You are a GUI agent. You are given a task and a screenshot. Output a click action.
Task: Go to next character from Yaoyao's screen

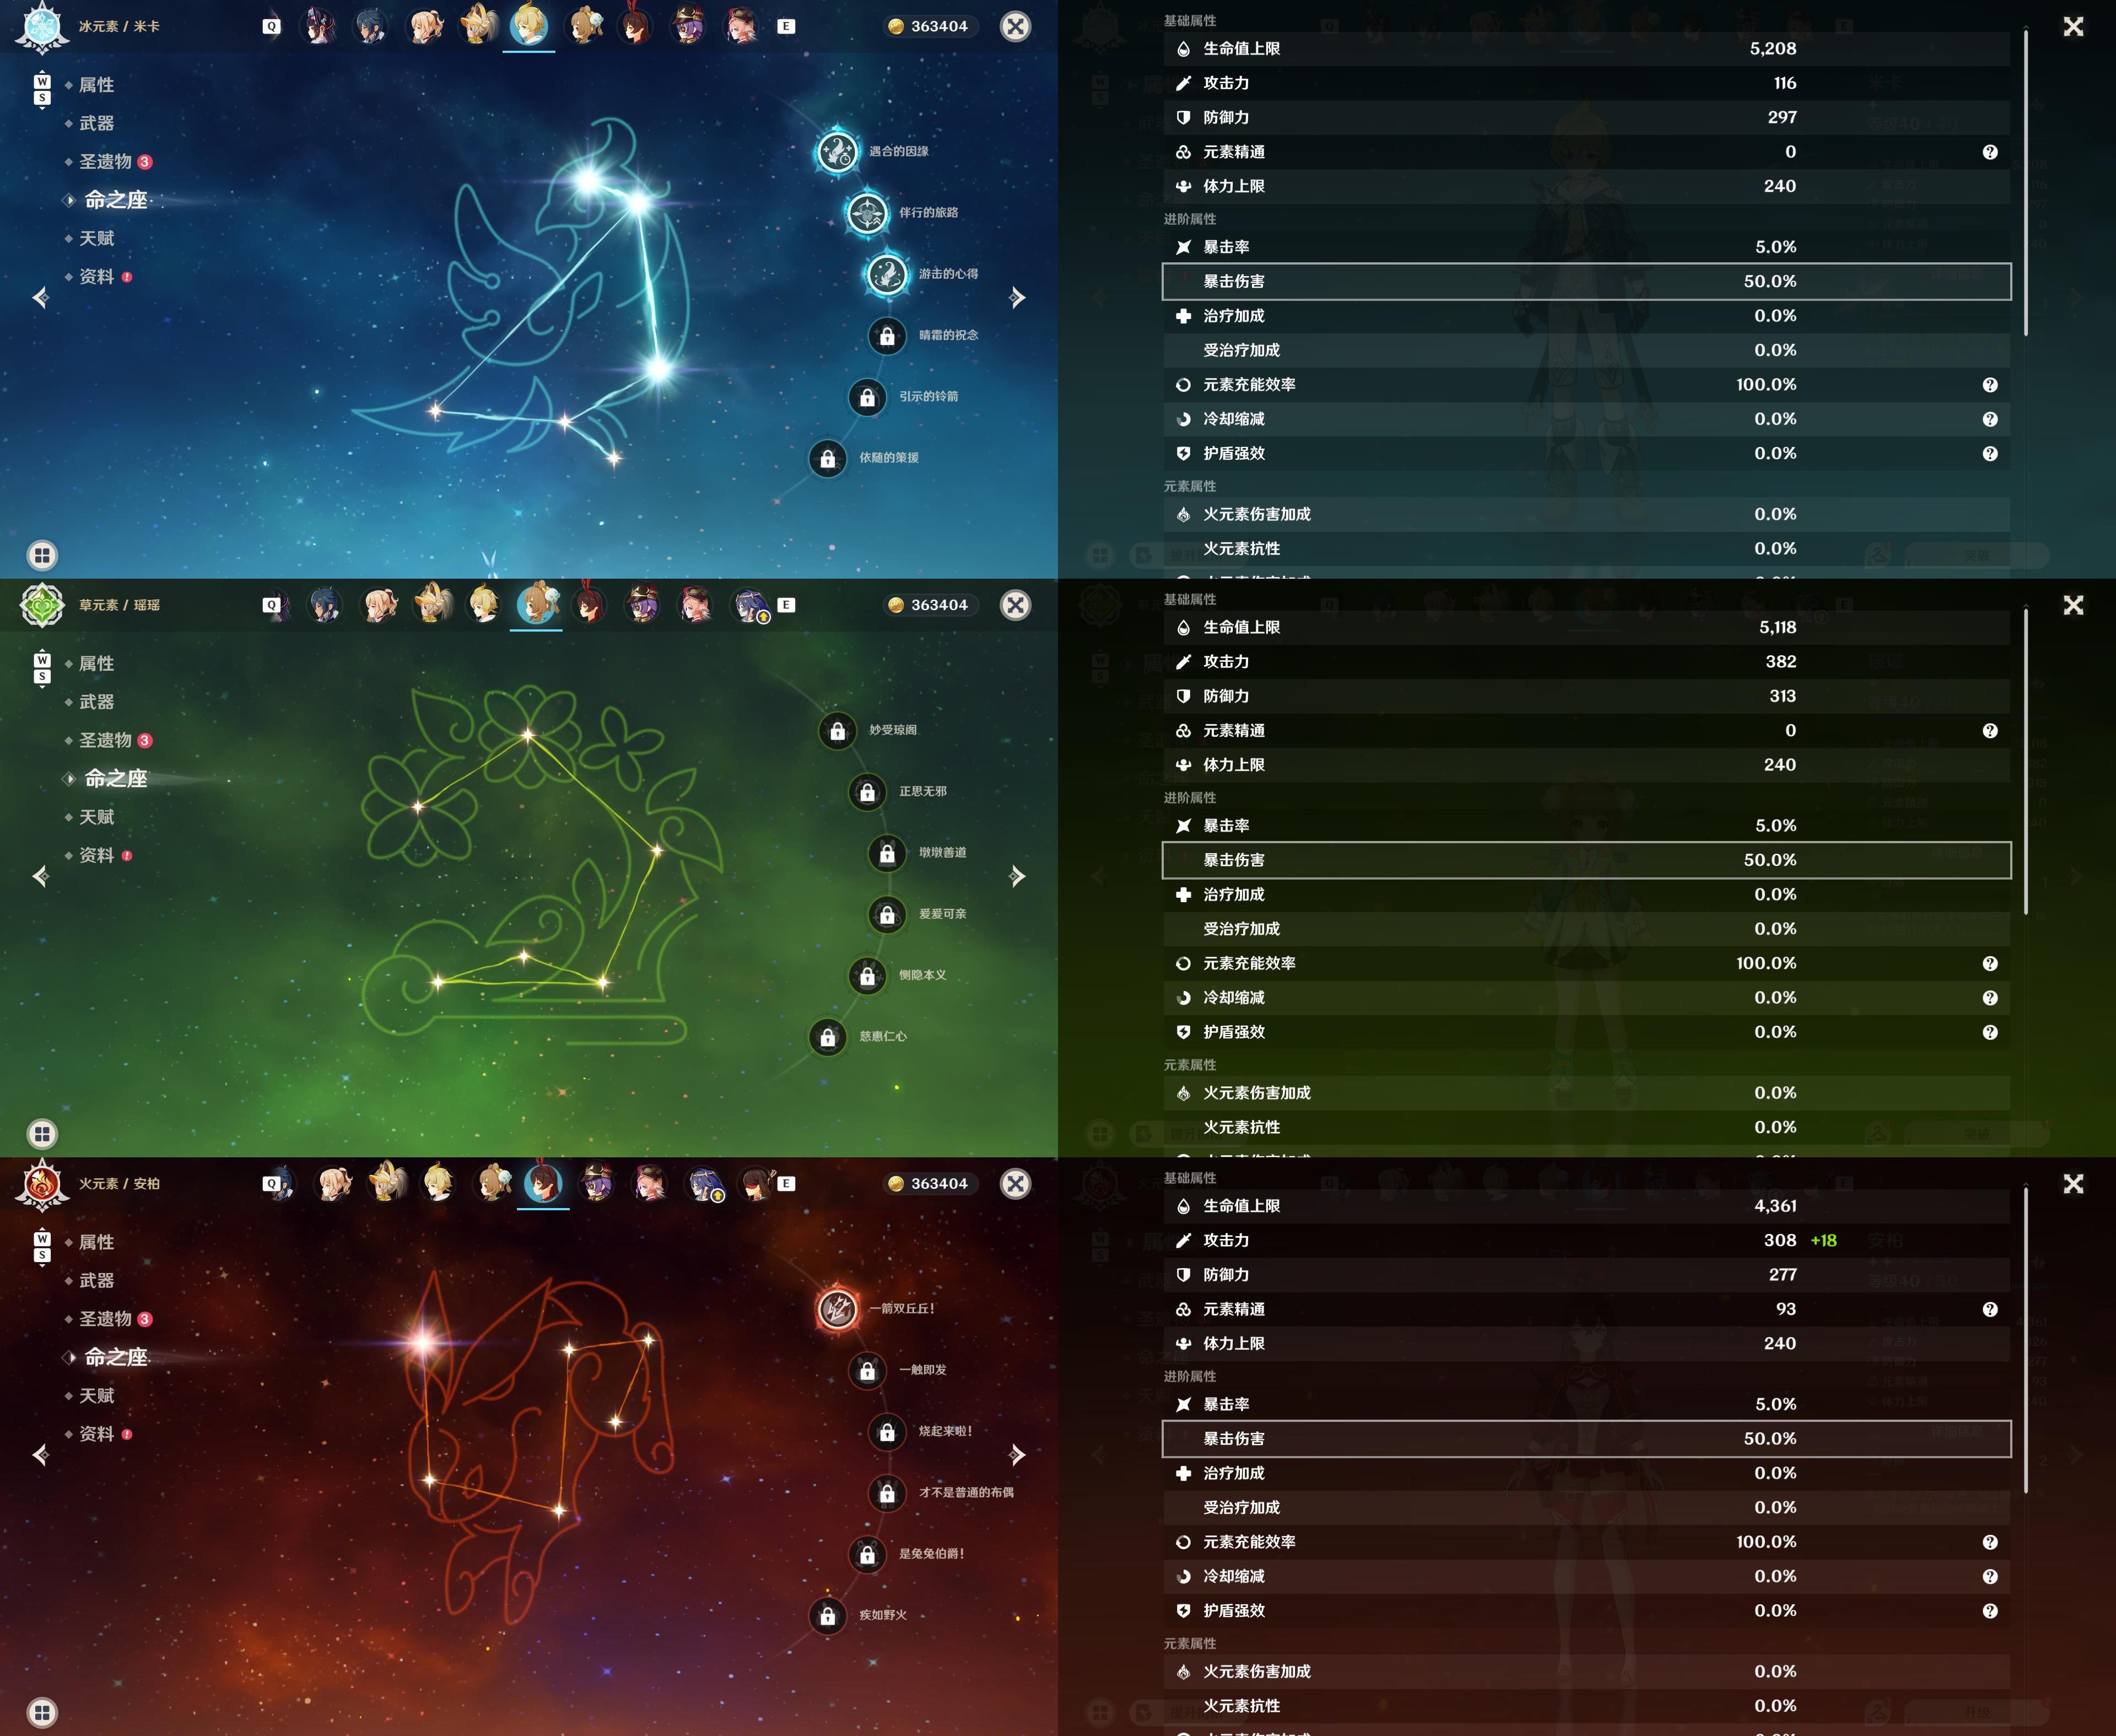tap(1017, 876)
